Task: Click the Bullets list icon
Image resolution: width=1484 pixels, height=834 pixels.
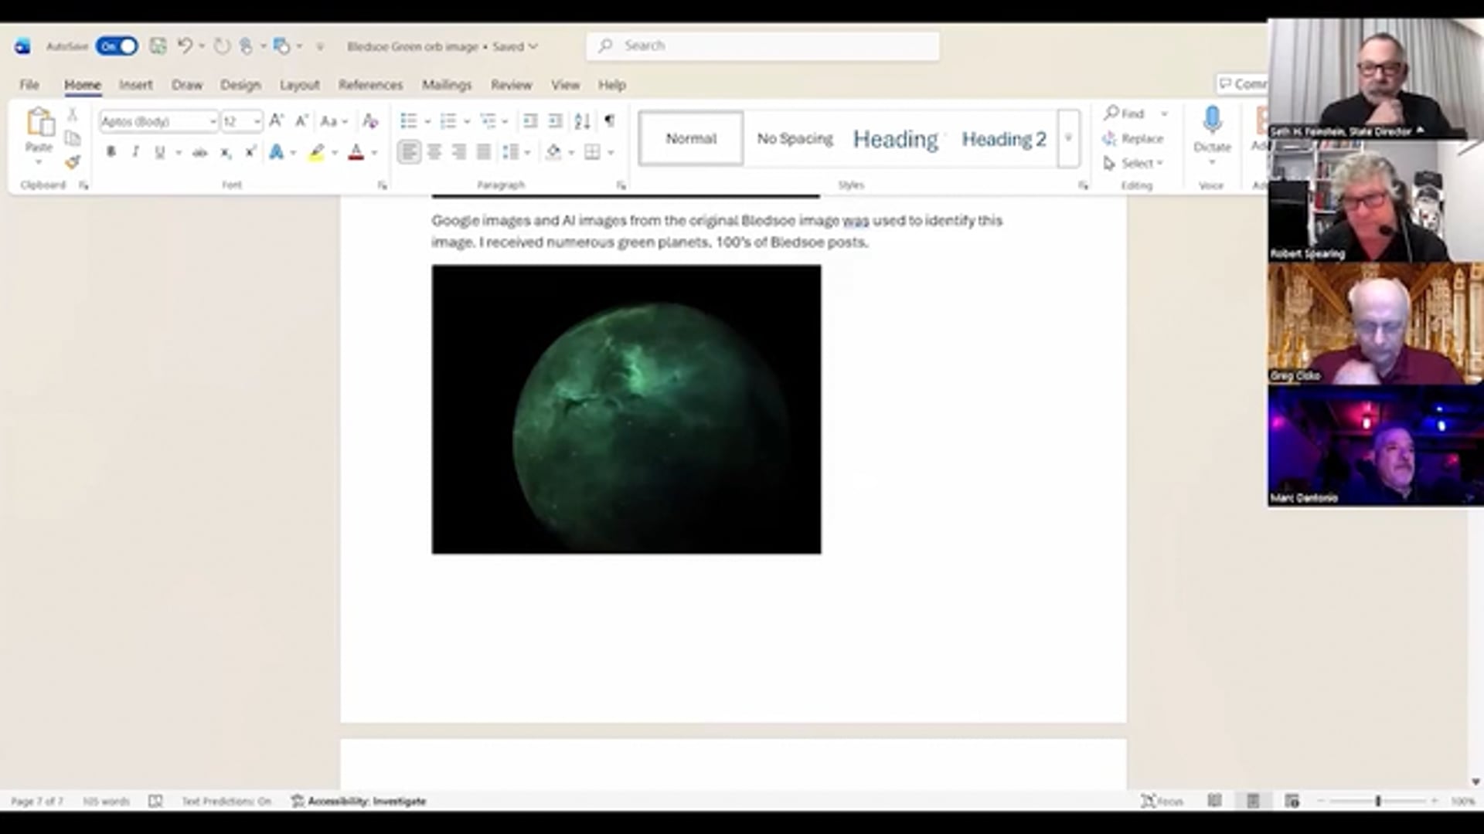Action: [x=408, y=120]
